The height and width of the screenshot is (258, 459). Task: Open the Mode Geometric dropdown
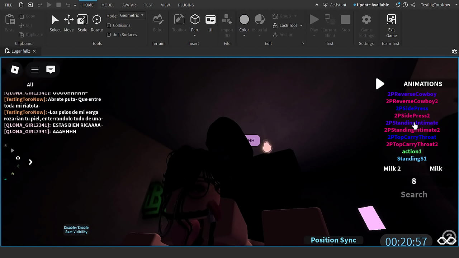(132, 15)
